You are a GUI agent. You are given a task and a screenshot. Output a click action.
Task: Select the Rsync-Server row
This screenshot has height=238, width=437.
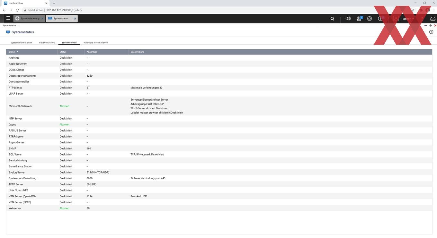(x=219, y=142)
